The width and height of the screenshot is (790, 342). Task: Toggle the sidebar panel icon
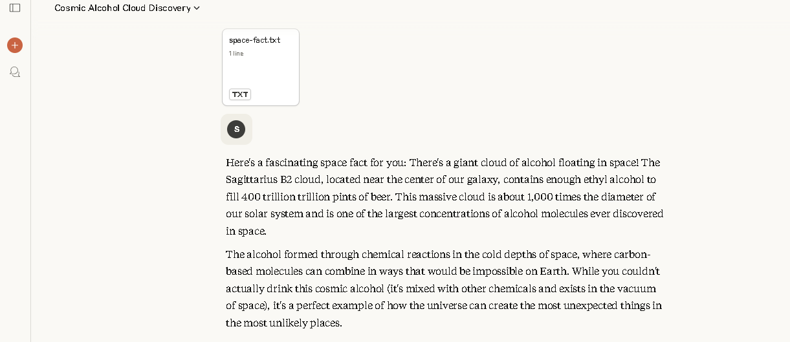click(x=15, y=8)
